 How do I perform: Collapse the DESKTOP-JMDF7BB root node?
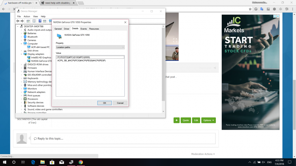(x=18, y=27)
